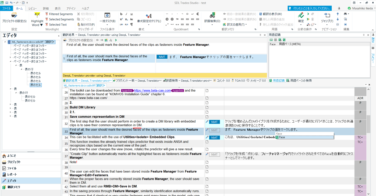Click the editor vertical scrollbar thumb
This screenshot has width=376, height=196.
[x=368, y=124]
